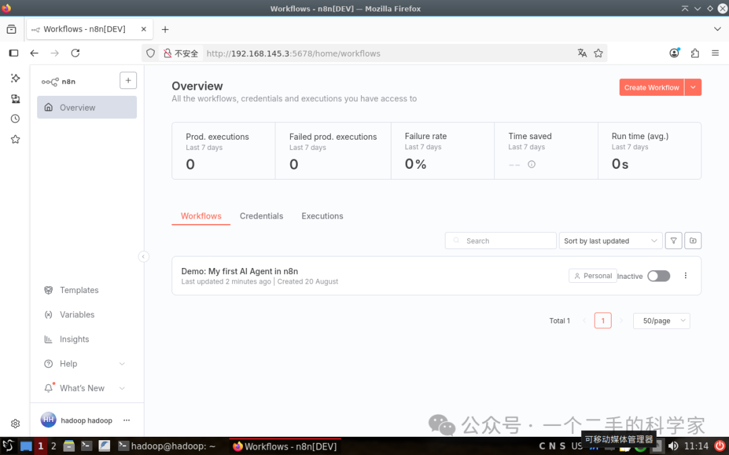The width and height of the screenshot is (729, 455).
Task: Open synced tabs sidebar icon
Action: (x=16, y=99)
